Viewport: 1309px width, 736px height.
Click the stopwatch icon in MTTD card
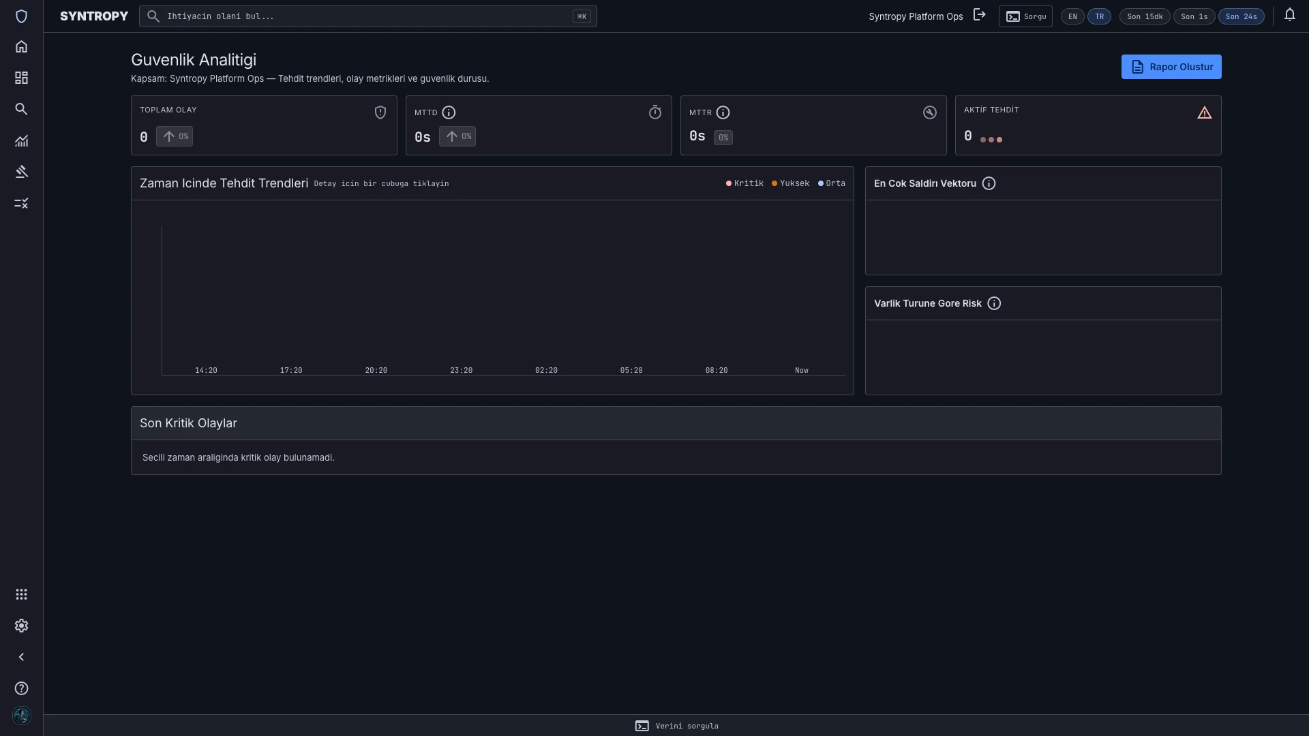coord(655,112)
